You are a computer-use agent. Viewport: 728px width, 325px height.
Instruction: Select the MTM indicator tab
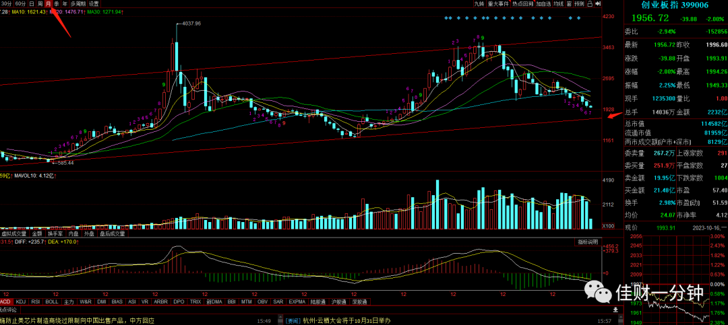[x=246, y=302]
